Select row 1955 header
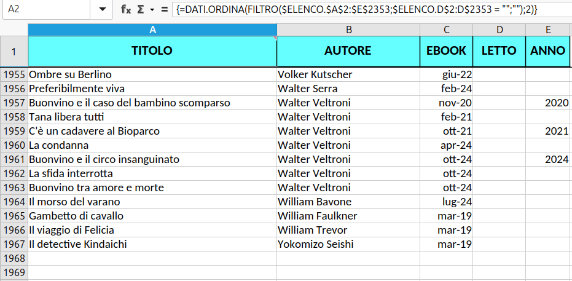 coord(14,74)
